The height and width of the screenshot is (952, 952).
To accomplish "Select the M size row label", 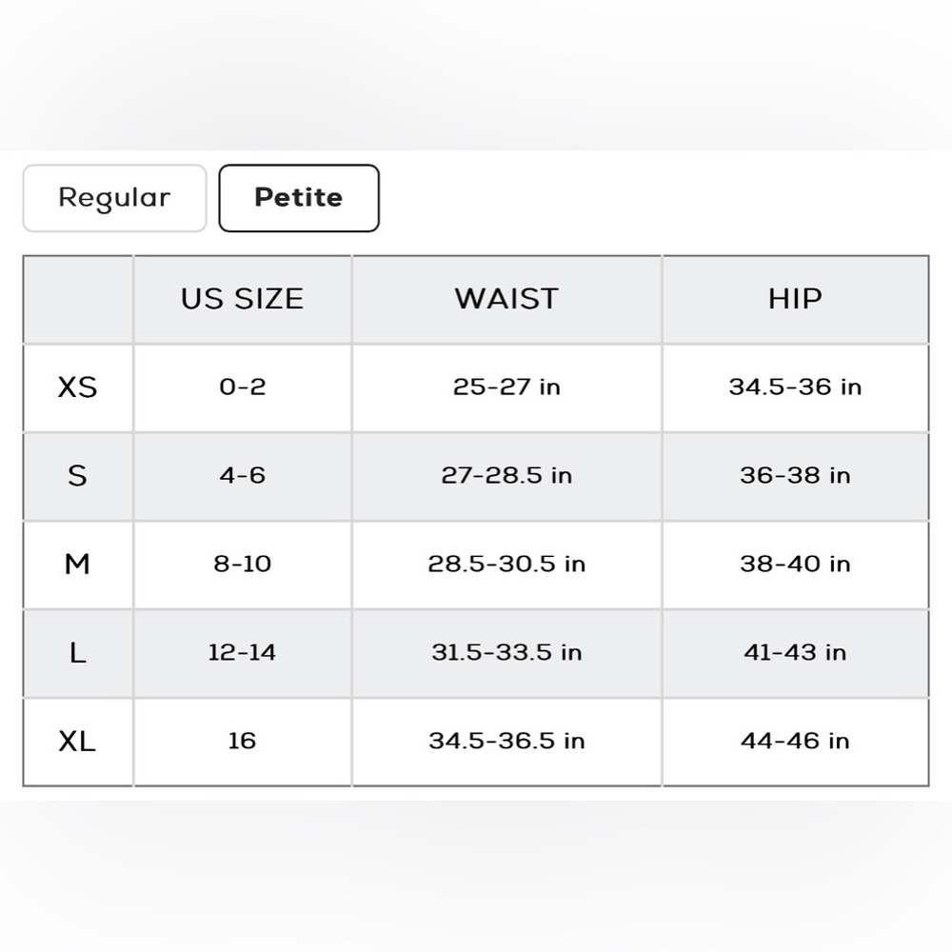I will tap(78, 565).
